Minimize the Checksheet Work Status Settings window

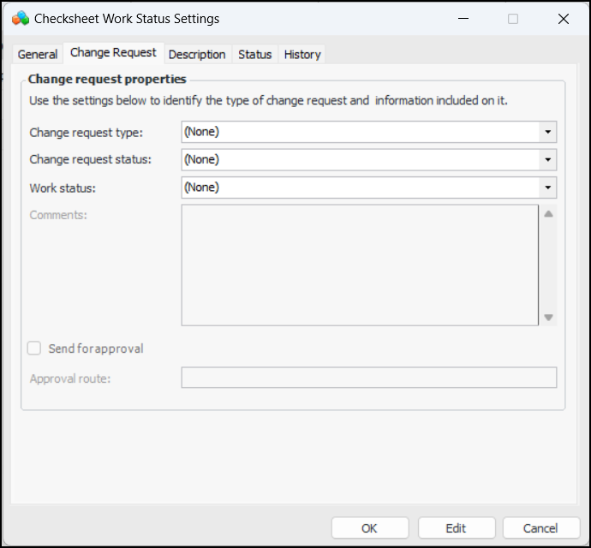(x=463, y=18)
